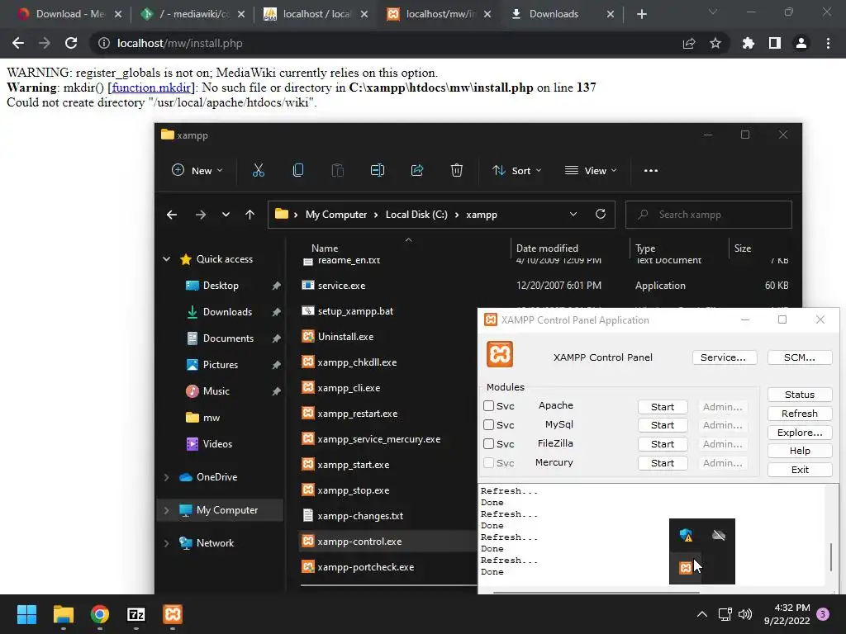Screen dimensions: 846x634
Task: Select My Computer in navigation pane
Action: tap(220, 510)
